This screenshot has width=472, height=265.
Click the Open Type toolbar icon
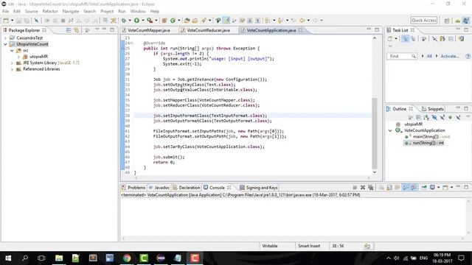click(x=187, y=21)
